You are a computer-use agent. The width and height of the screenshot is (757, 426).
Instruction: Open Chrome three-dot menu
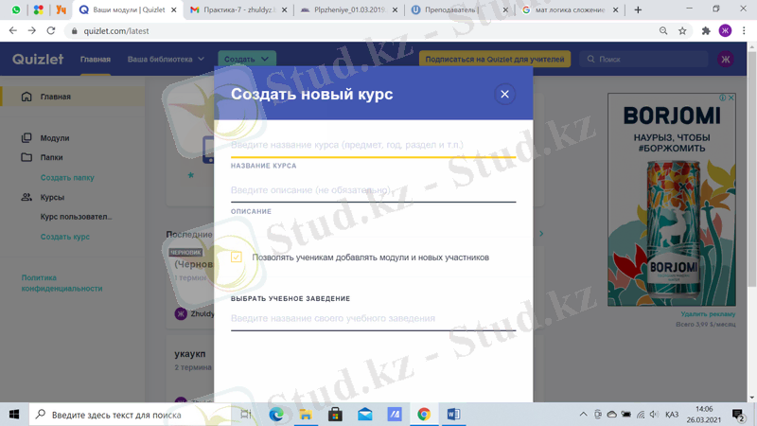click(744, 31)
